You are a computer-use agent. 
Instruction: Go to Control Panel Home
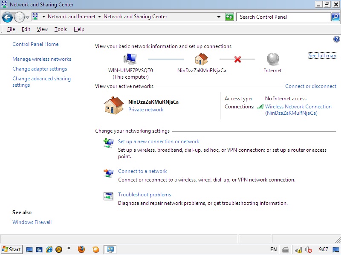coord(35,44)
